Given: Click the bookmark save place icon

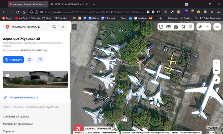Looking at the screenshot, I should point(30,60).
